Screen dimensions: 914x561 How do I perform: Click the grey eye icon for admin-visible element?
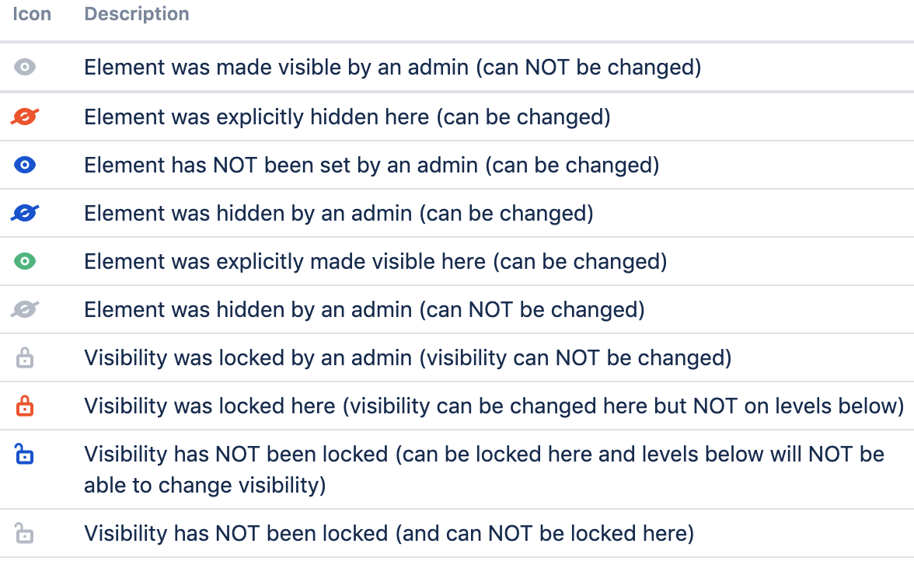coord(25,68)
